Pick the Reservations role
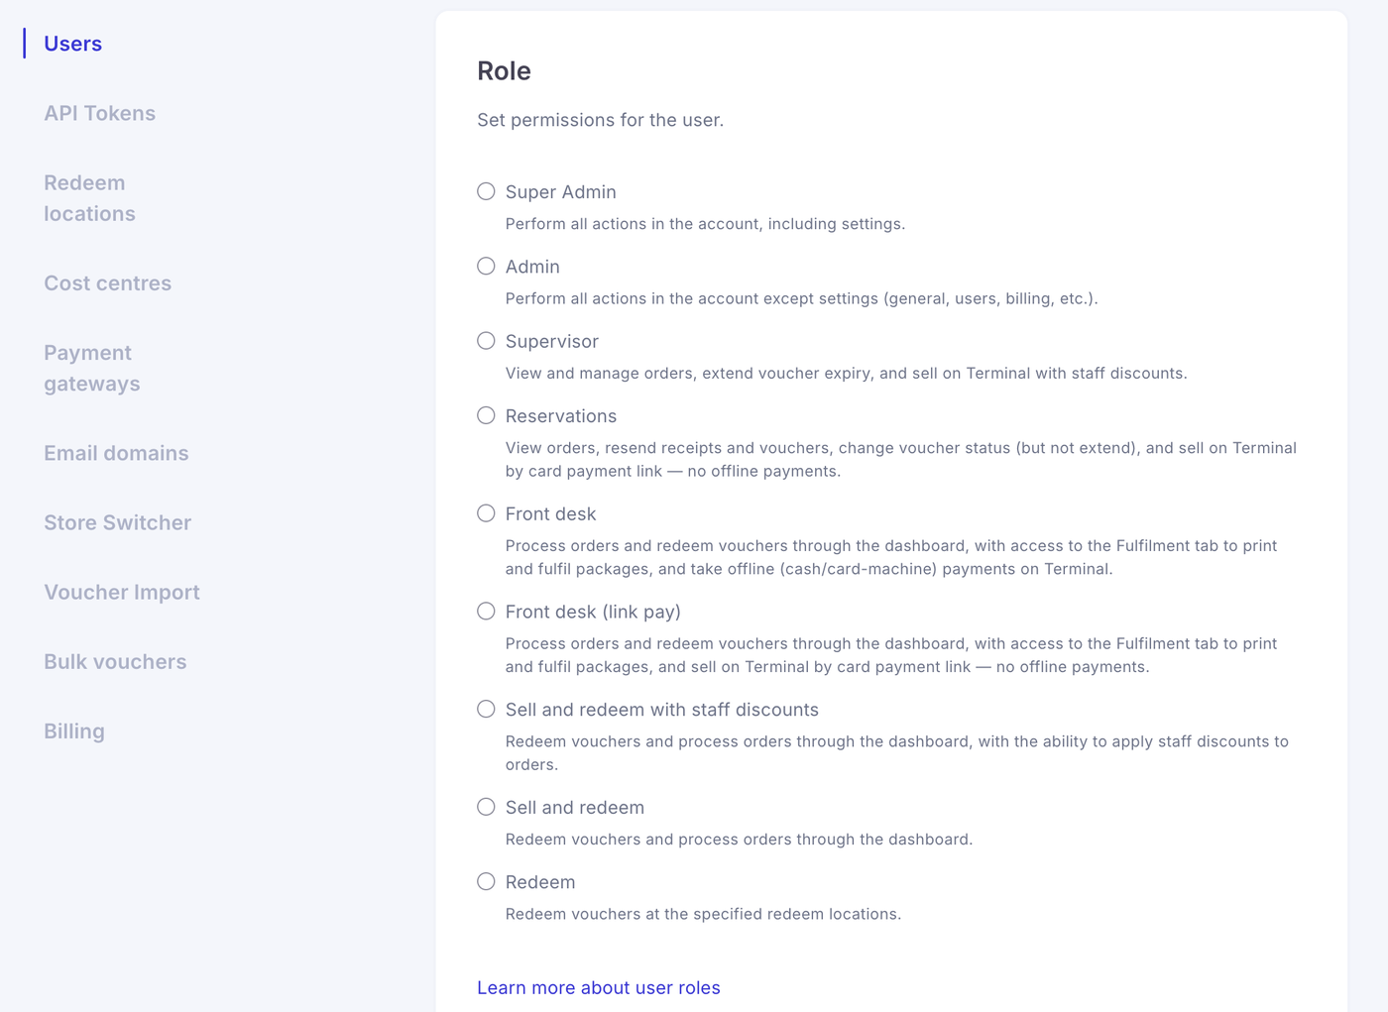The image size is (1388, 1012). pyautogui.click(x=486, y=415)
